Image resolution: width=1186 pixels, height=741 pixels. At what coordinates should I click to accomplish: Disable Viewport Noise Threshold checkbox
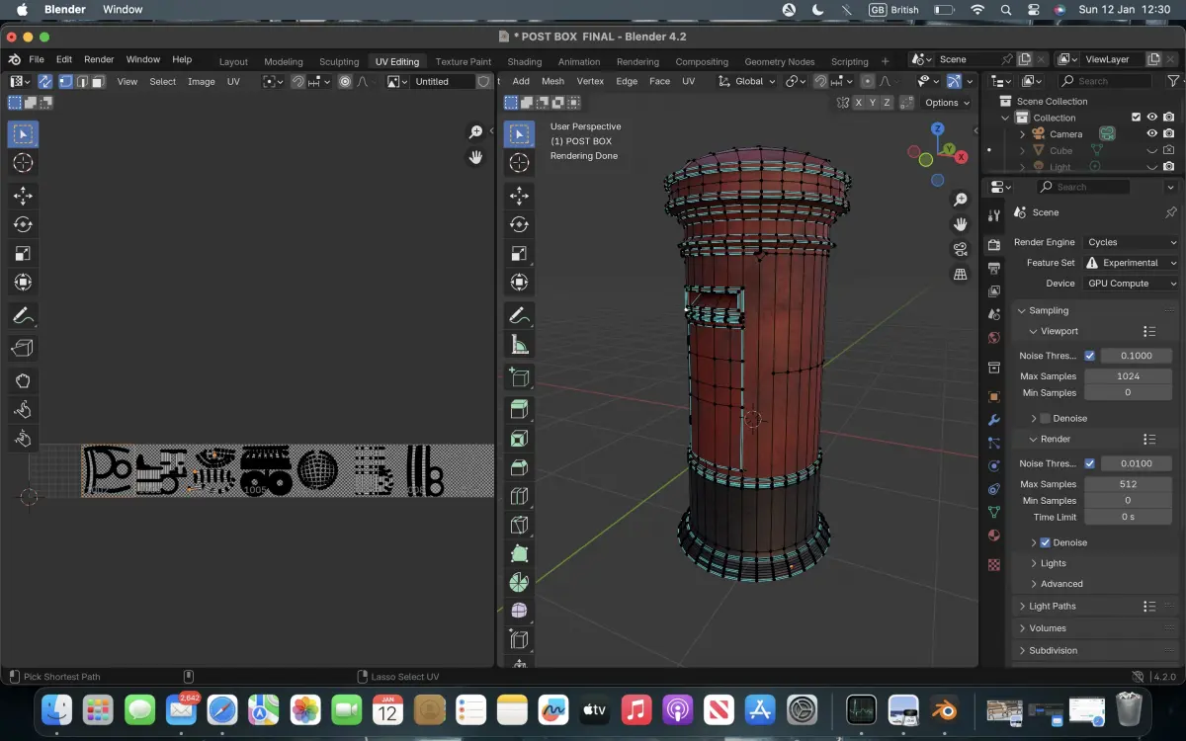(1089, 356)
